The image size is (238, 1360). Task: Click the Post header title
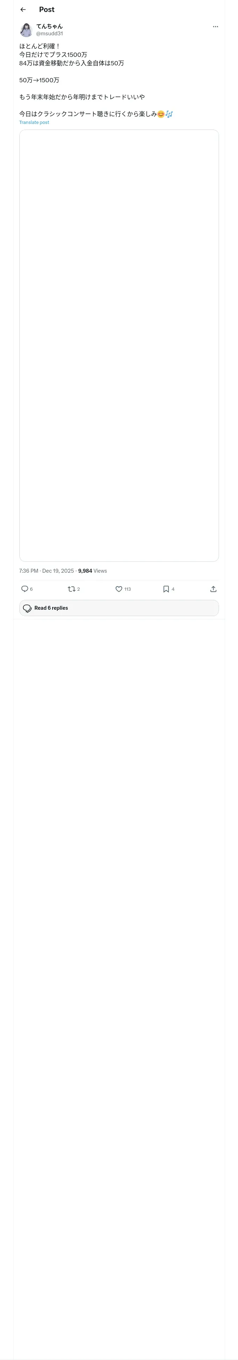[x=47, y=10]
